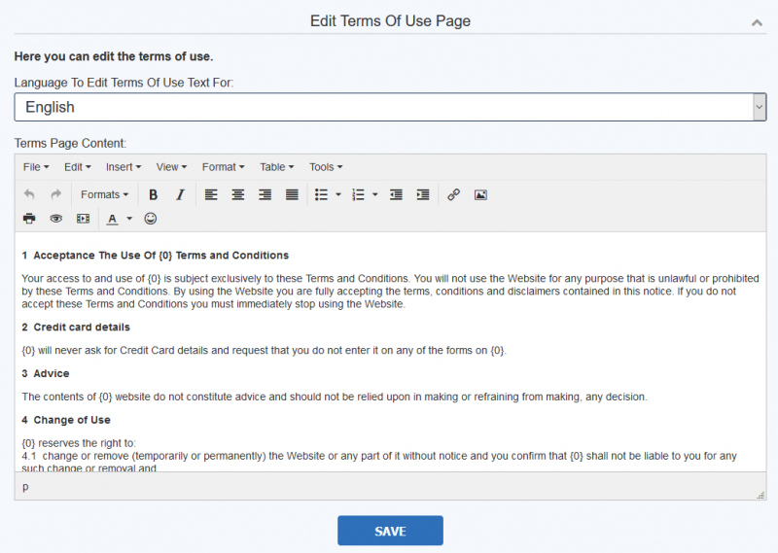778x553 pixels.
Task: Save the terms of use
Action: 390,531
